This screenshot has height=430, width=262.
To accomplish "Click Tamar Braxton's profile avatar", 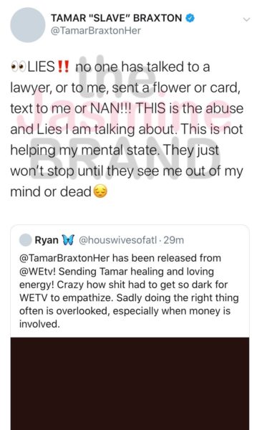I will click(x=28, y=25).
